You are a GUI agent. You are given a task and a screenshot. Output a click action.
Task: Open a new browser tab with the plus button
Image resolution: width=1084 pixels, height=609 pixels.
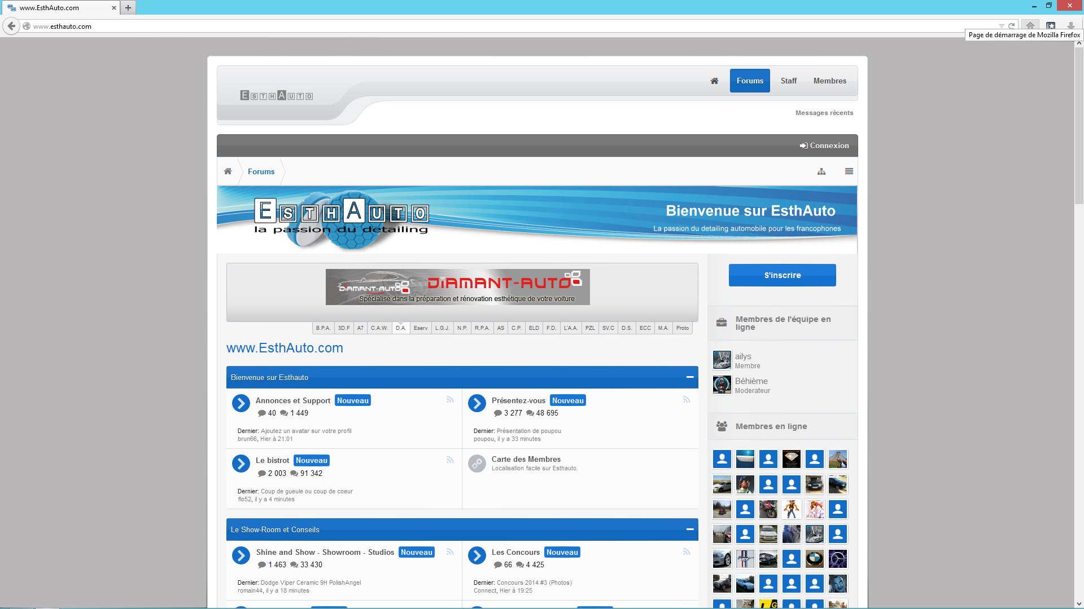(128, 8)
